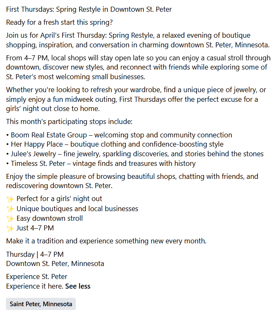Screen dimensions: 275x315
Task: Collapse the description with "See less"
Action: pos(78,286)
